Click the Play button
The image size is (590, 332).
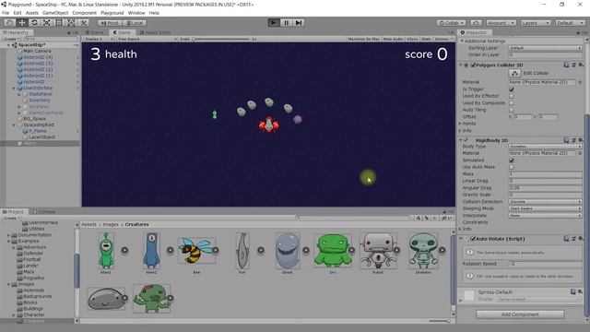pos(274,22)
